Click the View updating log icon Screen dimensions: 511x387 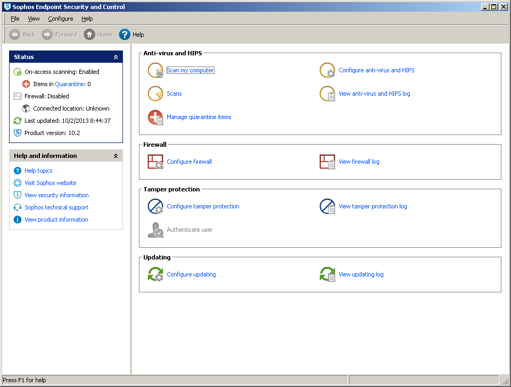pos(327,275)
